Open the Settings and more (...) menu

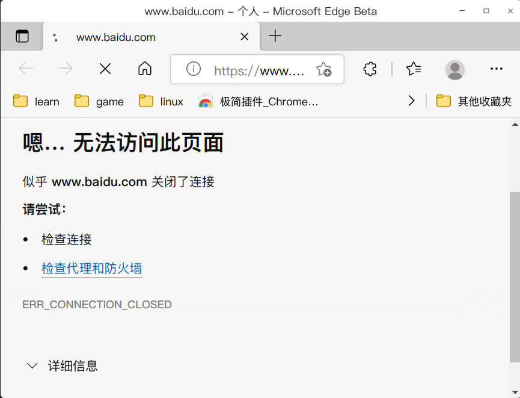coord(496,69)
